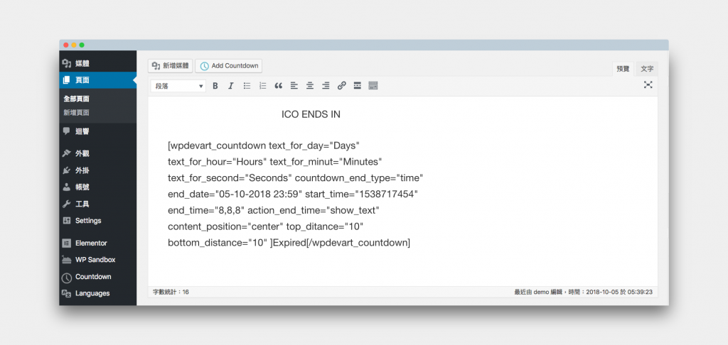Click the Countdown clock sidebar icon

(67, 278)
